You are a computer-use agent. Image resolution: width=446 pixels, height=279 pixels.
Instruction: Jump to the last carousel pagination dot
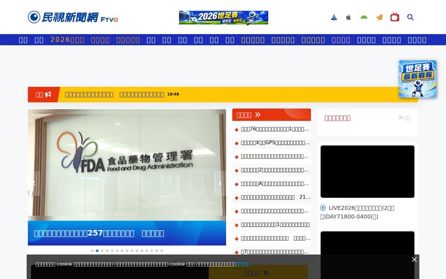click(x=162, y=251)
